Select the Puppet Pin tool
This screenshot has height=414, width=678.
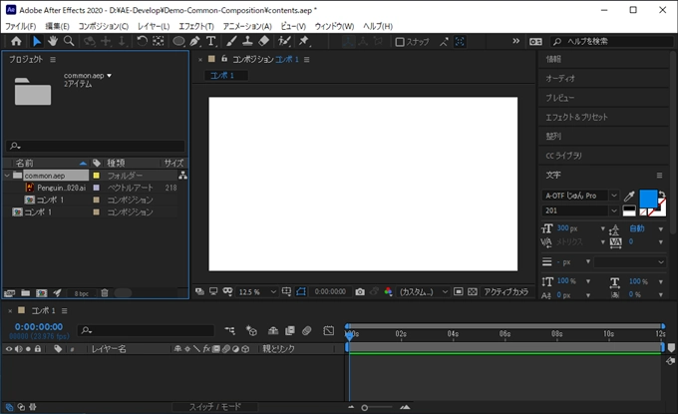[x=304, y=41]
